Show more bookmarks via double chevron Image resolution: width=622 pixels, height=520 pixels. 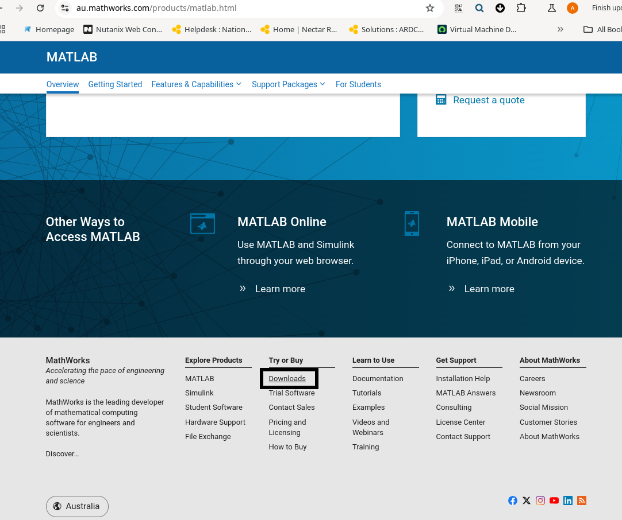click(560, 29)
